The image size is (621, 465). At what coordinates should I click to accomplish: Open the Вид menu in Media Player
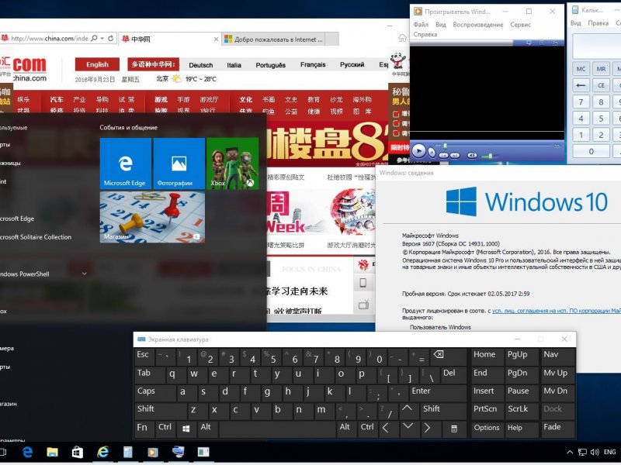pos(441,25)
